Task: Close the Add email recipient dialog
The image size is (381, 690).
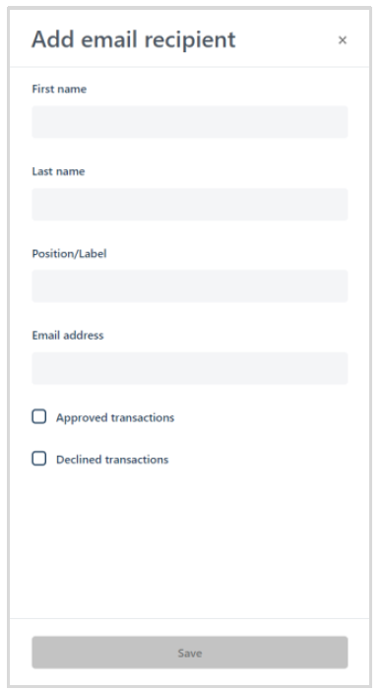Action: 343,40
